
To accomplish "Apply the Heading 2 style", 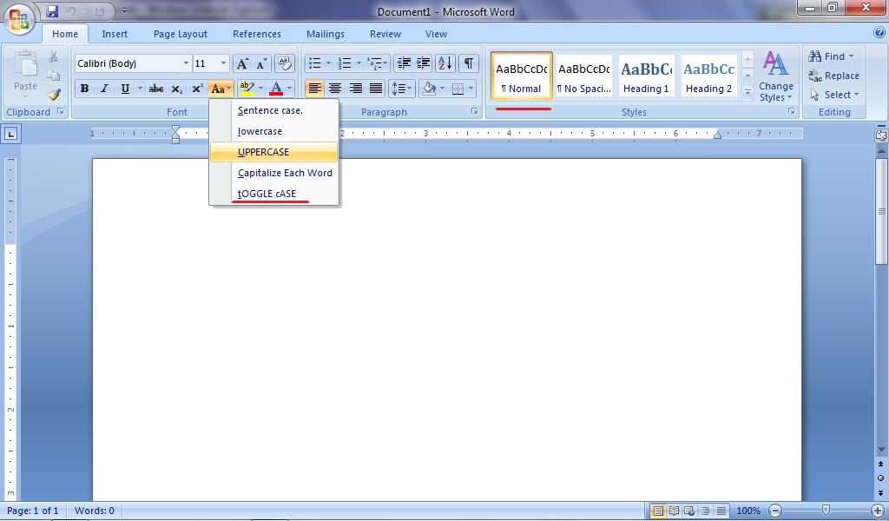I will pyautogui.click(x=708, y=76).
